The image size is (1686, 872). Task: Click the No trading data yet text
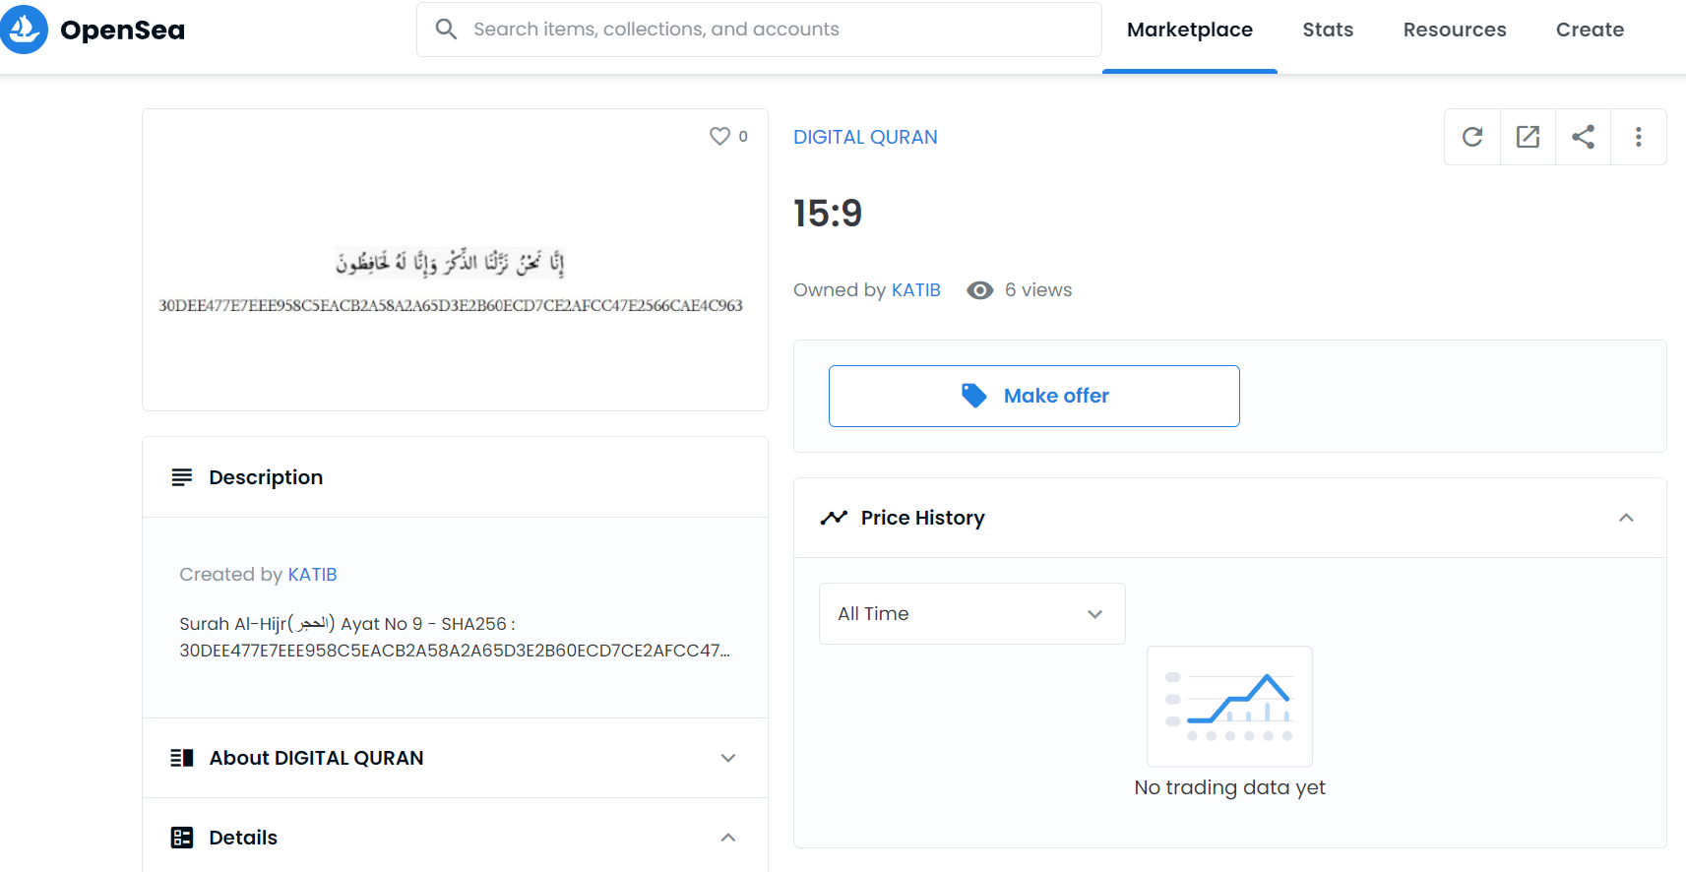pyautogui.click(x=1229, y=787)
